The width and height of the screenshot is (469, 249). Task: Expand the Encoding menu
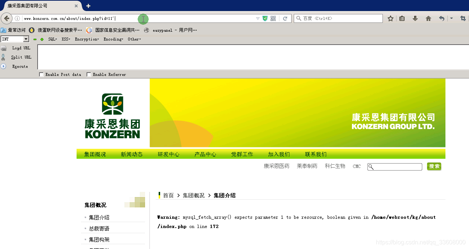pyautogui.click(x=113, y=39)
